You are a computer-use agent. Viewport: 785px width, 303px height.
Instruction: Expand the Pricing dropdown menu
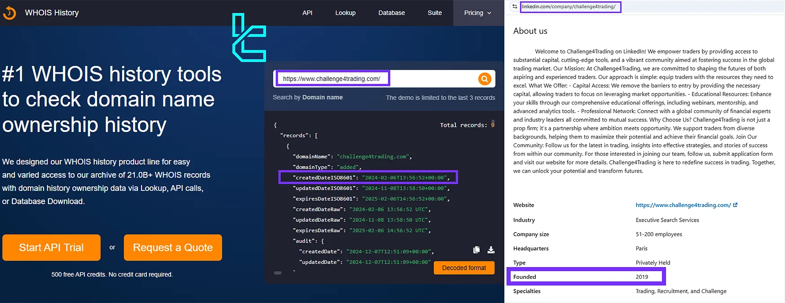tap(474, 13)
